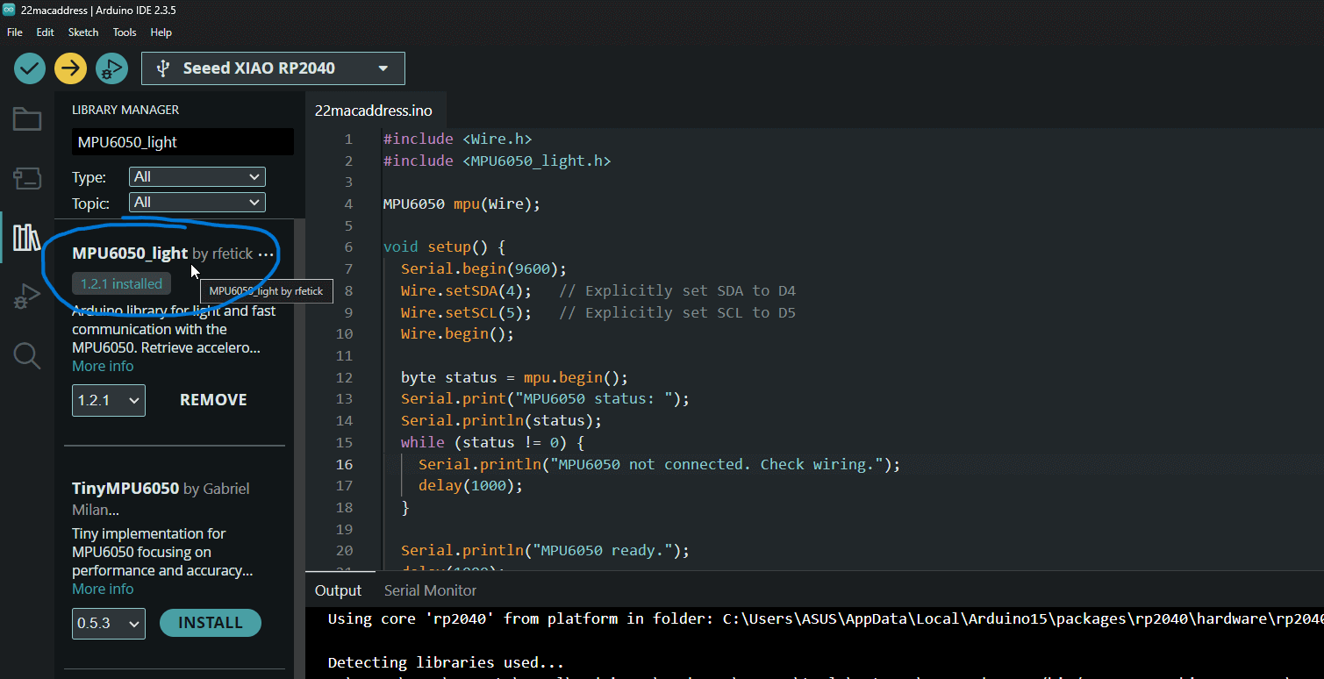Viewport: 1324px width, 679px height.
Task: Open the Type filter dropdown
Action: (x=197, y=177)
